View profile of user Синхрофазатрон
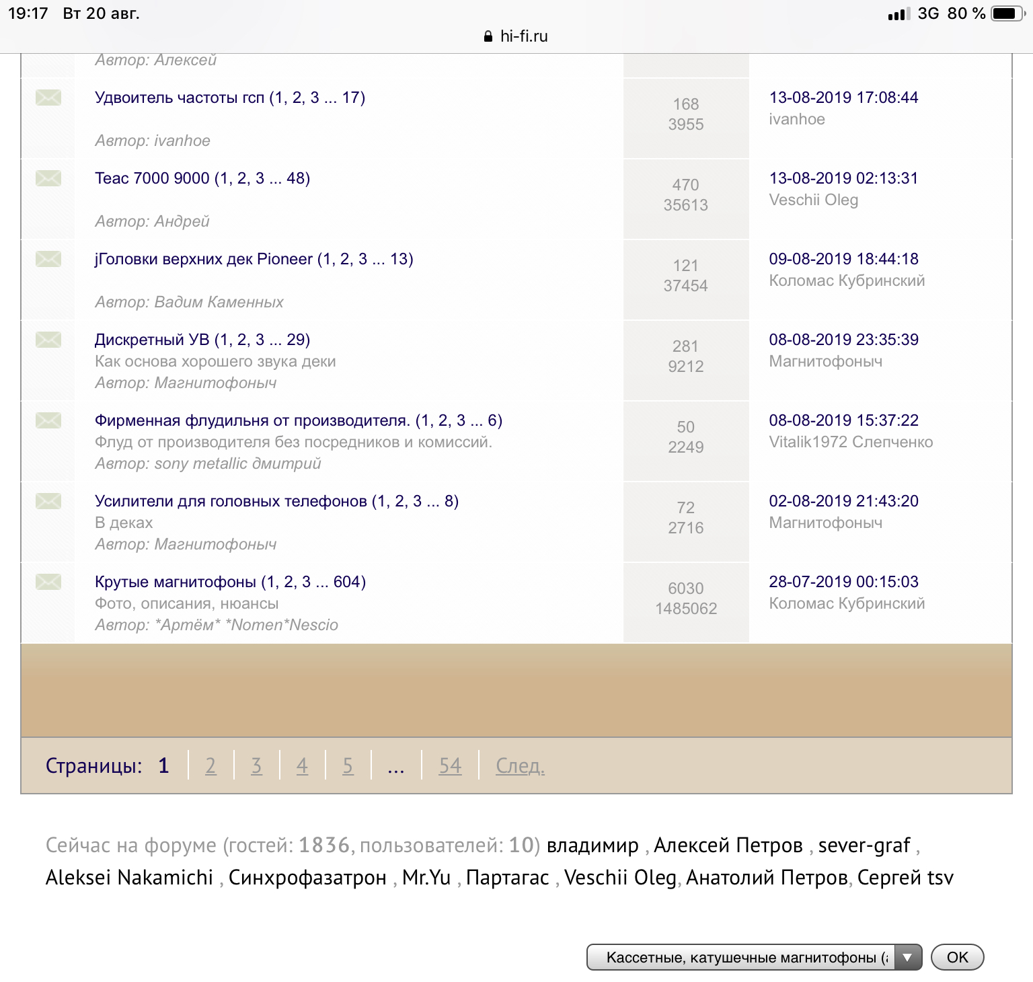Image resolution: width=1033 pixels, height=982 pixels. (307, 877)
